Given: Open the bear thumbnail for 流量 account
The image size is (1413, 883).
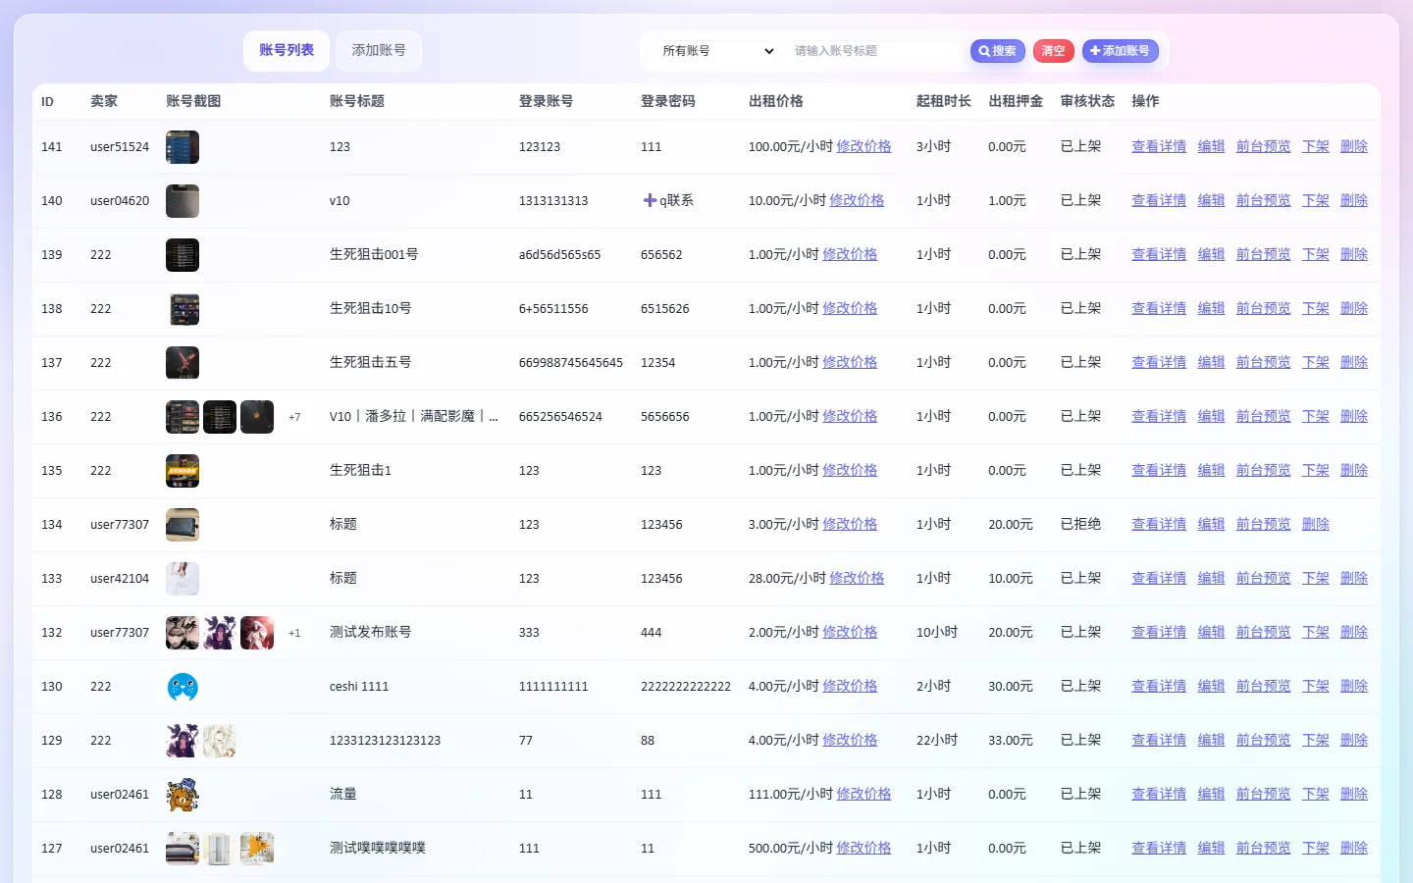Looking at the screenshot, I should pyautogui.click(x=183, y=795).
